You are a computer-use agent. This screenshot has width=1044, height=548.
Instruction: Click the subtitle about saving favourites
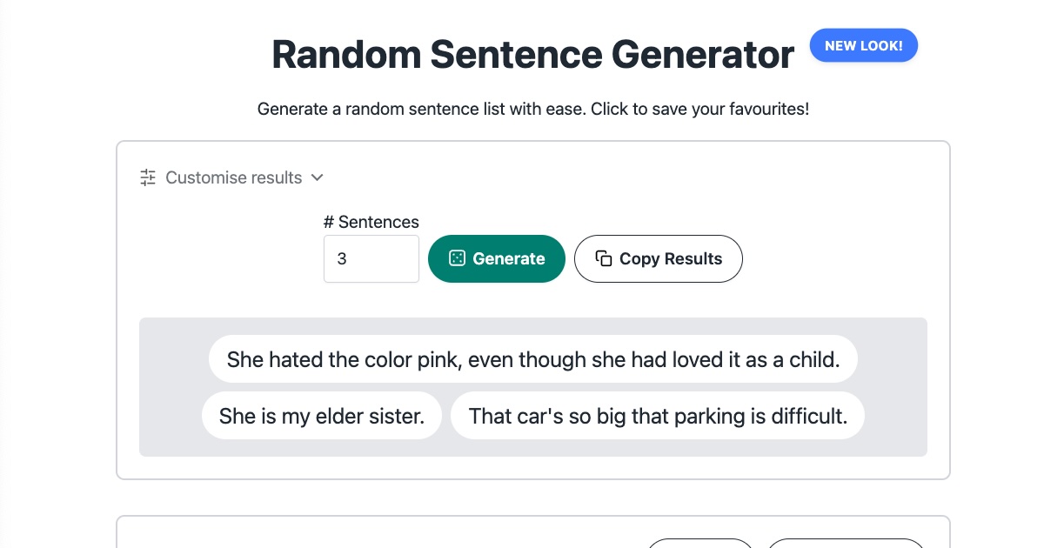point(532,110)
